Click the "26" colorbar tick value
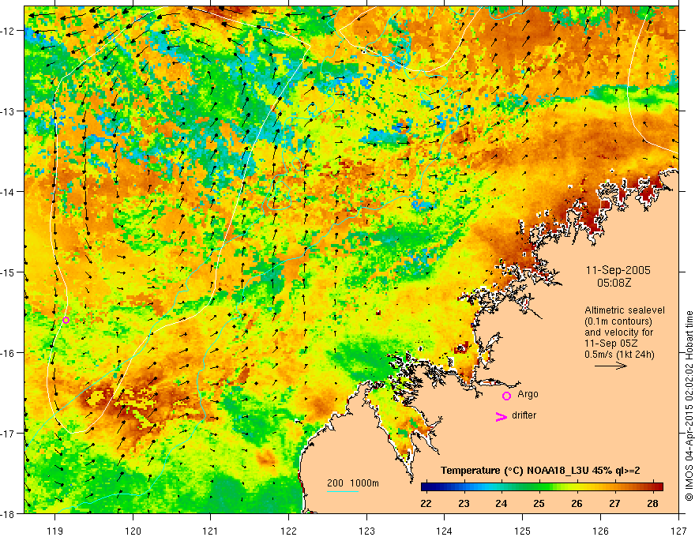The image size is (695, 537). 577,503
